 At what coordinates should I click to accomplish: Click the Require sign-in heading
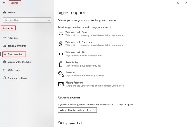(x=69, y=97)
